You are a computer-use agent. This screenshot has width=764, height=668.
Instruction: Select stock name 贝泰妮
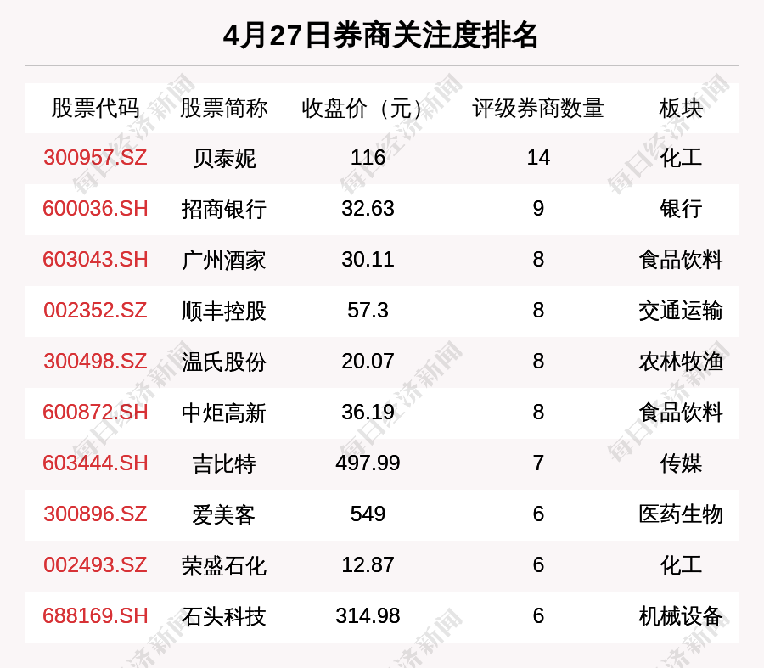(223, 159)
